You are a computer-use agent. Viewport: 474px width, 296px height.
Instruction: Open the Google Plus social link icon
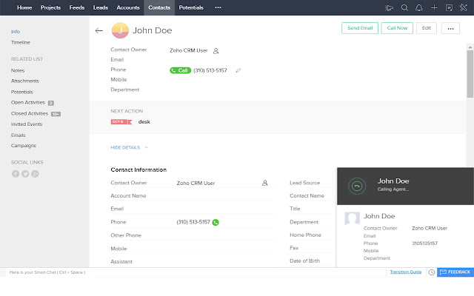pos(35,174)
